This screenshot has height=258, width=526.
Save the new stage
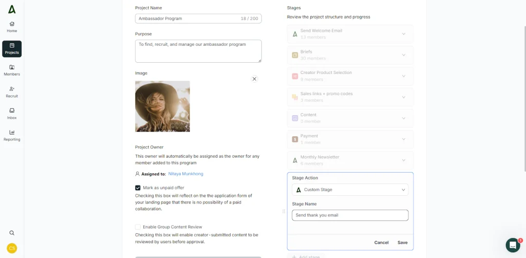click(x=402, y=243)
